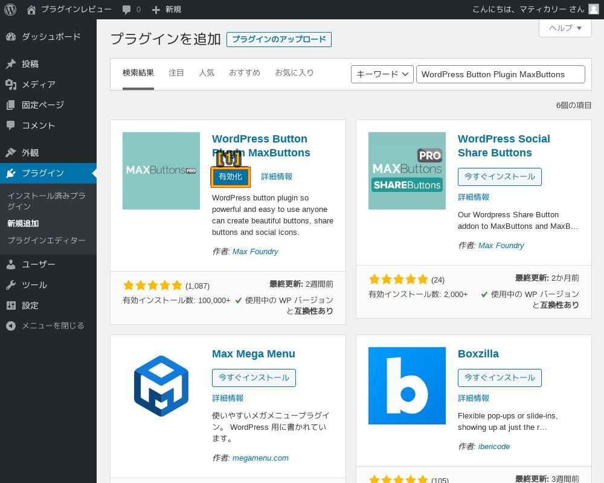
Task: Open megamenu.com author link
Action: (260, 458)
